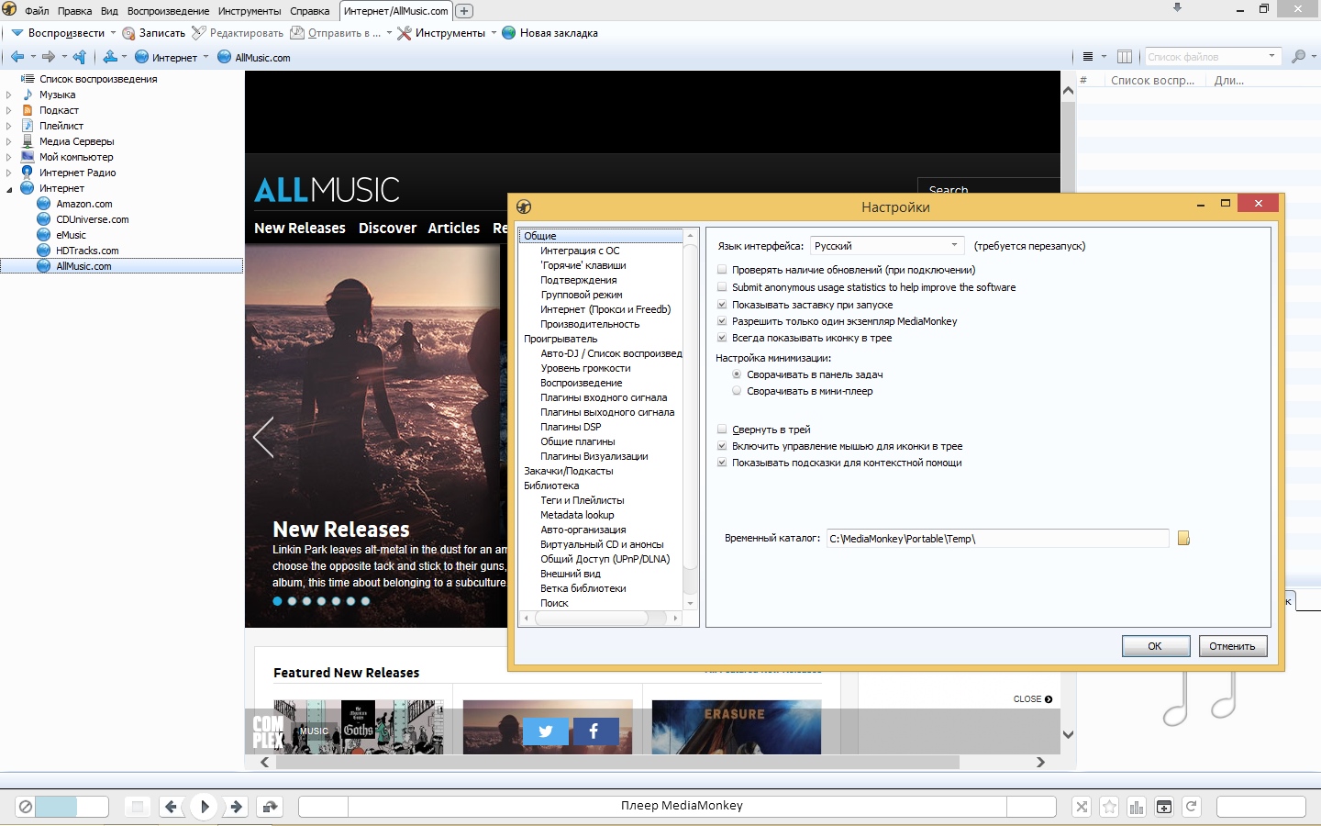Click the list view mode icon
Viewport: 1321px width, 826px height.
1088,57
